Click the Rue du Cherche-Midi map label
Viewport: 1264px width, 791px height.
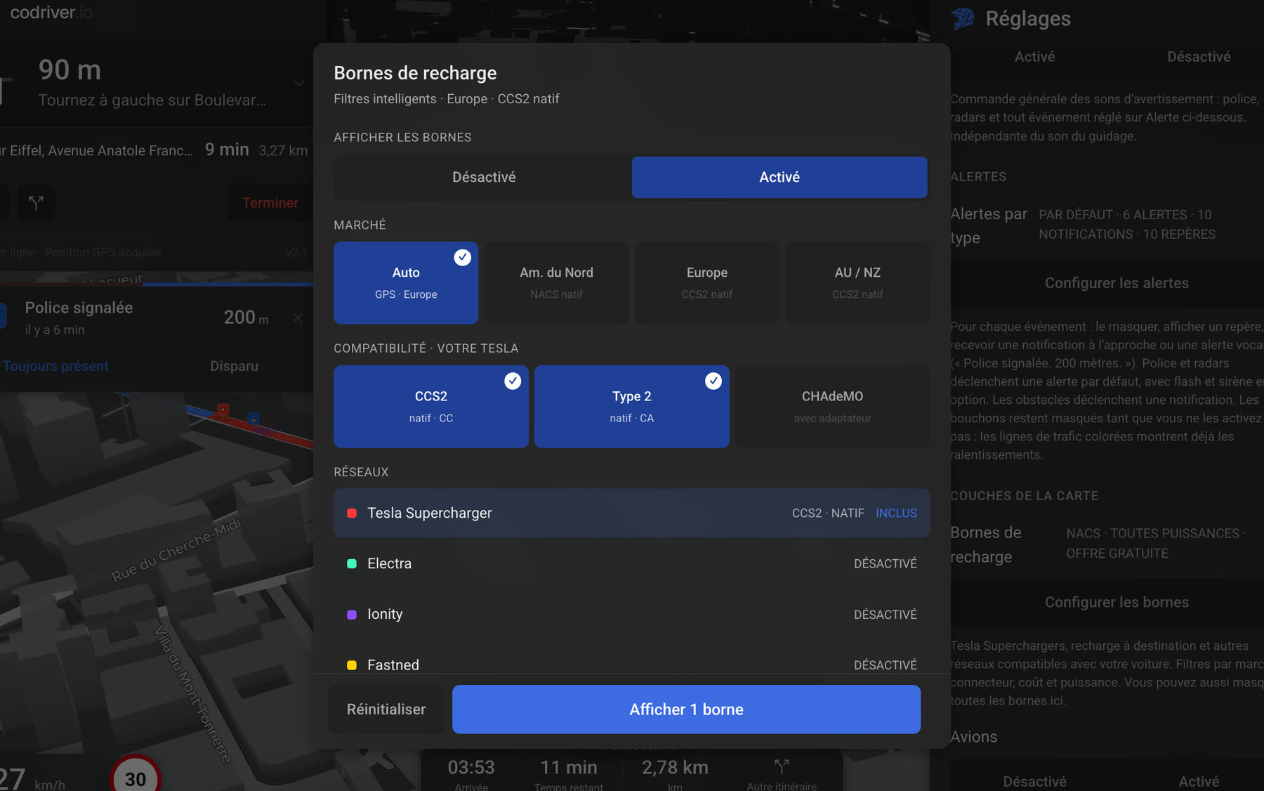coord(176,549)
